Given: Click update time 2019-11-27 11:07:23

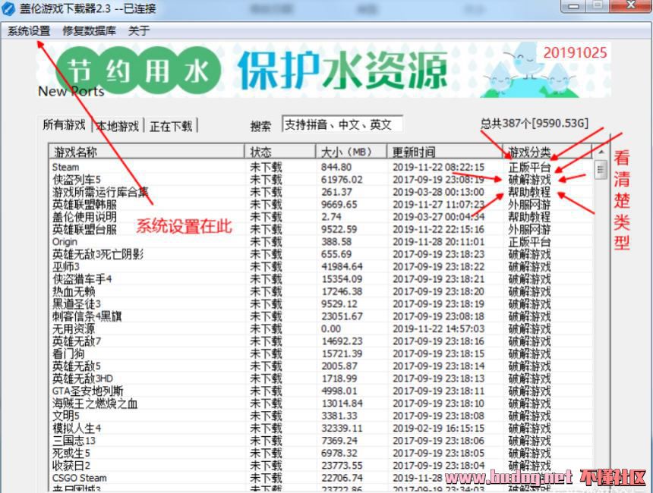Looking at the screenshot, I should tap(439, 205).
